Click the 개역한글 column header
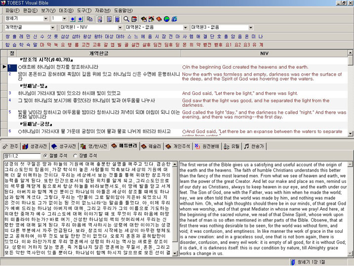The image size is (354, 266). [x=99, y=53]
